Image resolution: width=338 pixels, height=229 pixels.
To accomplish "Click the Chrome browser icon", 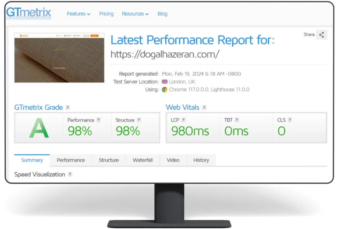I will (x=165, y=89).
